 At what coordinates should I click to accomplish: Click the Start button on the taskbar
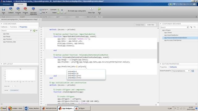pyautogui.click(x=3, y=108)
